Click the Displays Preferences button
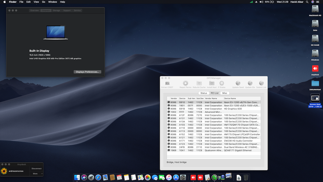323x182 pixels. pyautogui.click(x=87, y=72)
